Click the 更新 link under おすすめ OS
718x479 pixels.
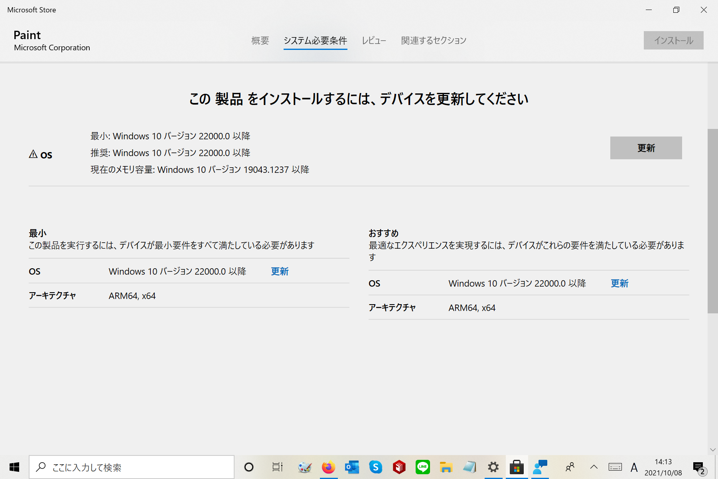click(x=619, y=283)
